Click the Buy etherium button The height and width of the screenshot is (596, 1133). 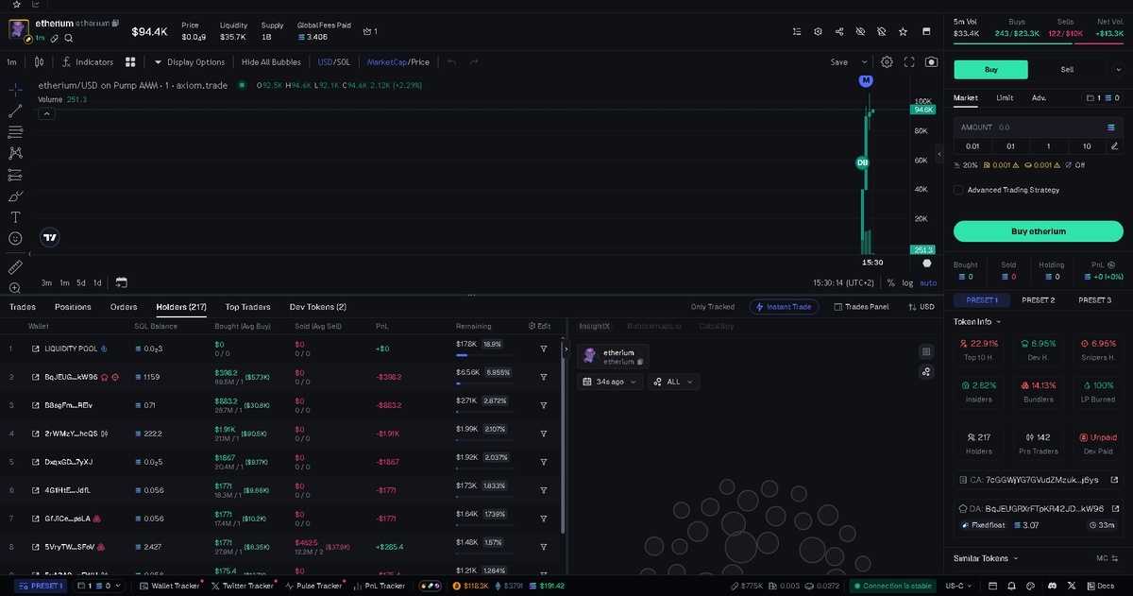point(1039,231)
